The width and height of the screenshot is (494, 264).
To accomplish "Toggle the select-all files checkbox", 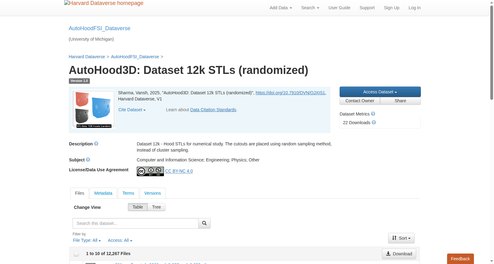I will (76, 254).
